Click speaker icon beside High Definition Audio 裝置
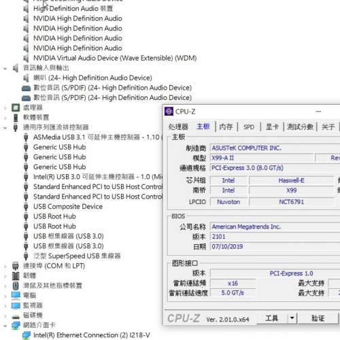The height and width of the screenshot is (340, 340). 26,9
